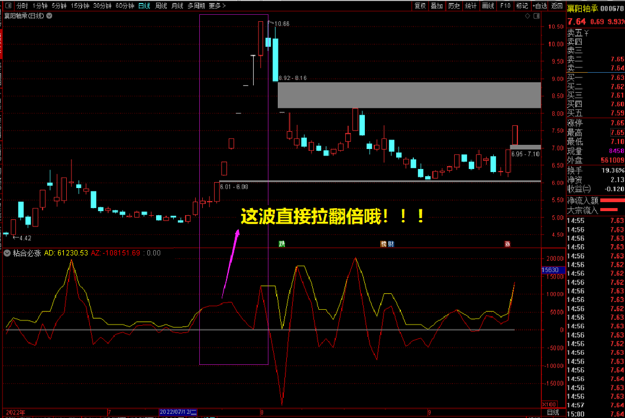Click the 标记 marker tool
This screenshot has height=418, width=625.
click(x=521, y=5)
